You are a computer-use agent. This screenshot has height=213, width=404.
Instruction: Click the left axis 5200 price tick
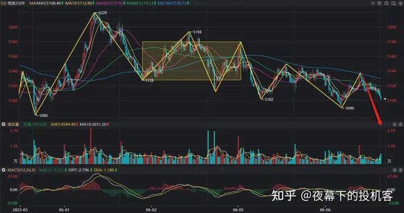[x=13, y=27]
